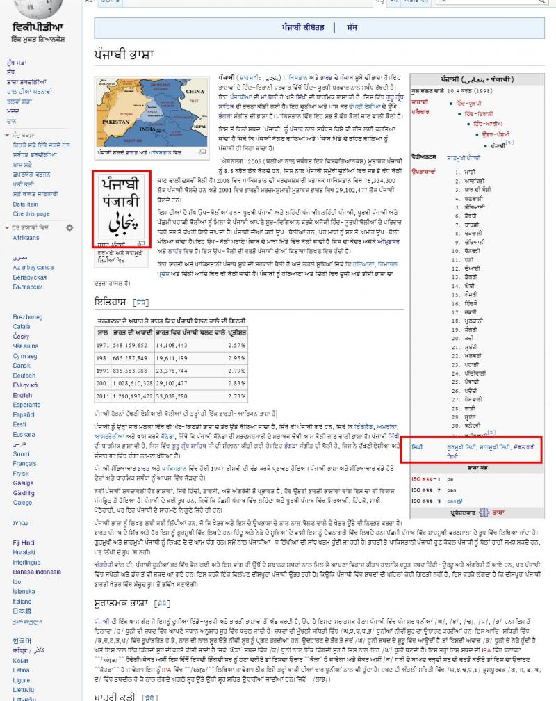Image resolution: width=556 pixels, height=701 pixels.
Task: Switch to Català language version
Action: click(22, 327)
